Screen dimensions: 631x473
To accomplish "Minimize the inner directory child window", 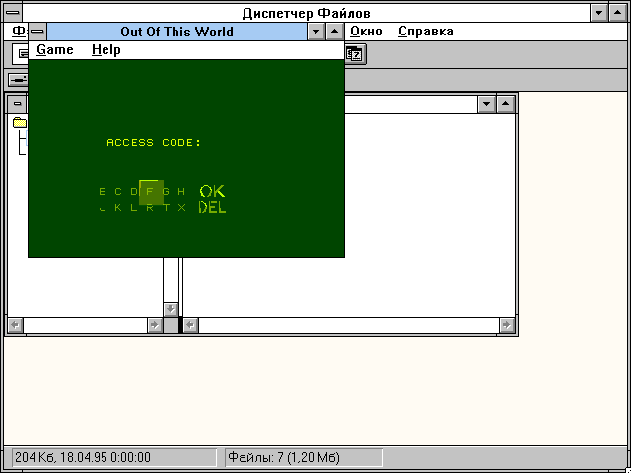I will [x=486, y=104].
